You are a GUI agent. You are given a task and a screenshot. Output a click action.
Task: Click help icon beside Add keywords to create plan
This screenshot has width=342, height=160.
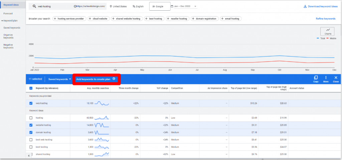click(114, 79)
